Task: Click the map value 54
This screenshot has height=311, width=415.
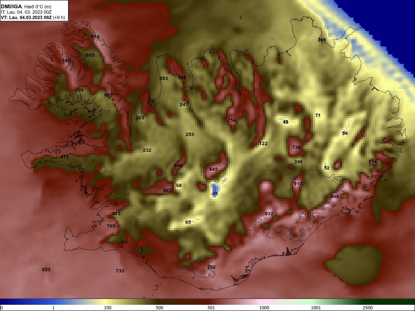Action: [344, 133]
